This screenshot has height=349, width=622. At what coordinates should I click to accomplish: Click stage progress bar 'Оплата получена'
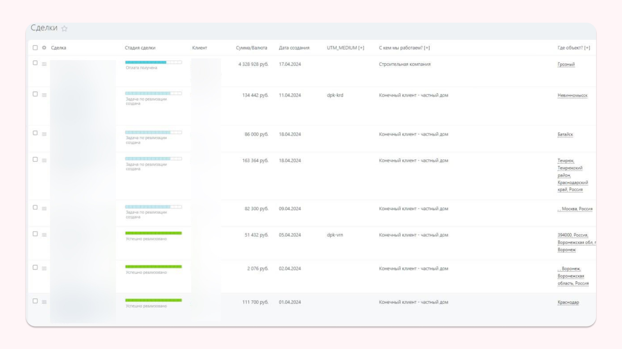[x=153, y=62]
